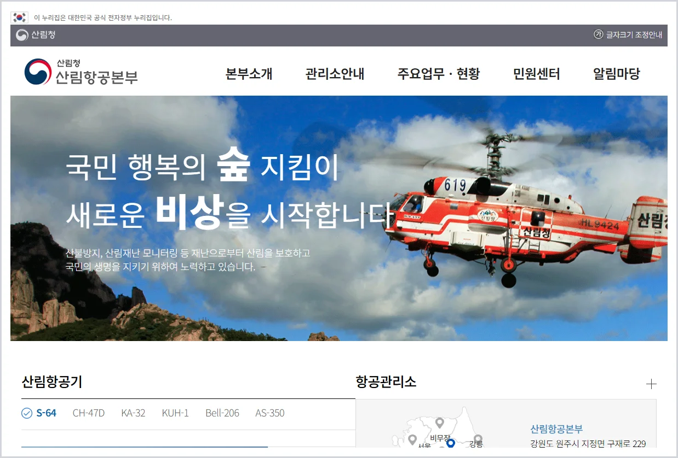
Task: Open the 산림청 link in top bar
Action: (36, 35)
